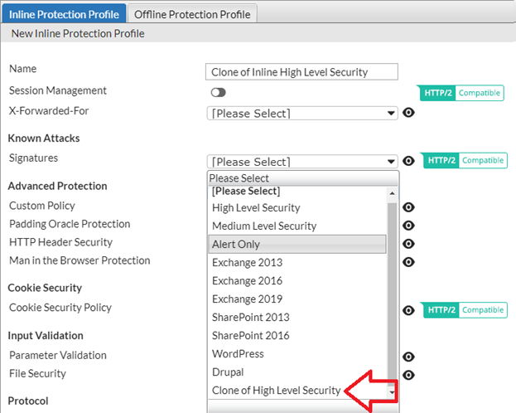Click eye icon in Parameter Validation row
Image resolution: width=516 pixels, height=413 pixels.
(x=408, y=357)
